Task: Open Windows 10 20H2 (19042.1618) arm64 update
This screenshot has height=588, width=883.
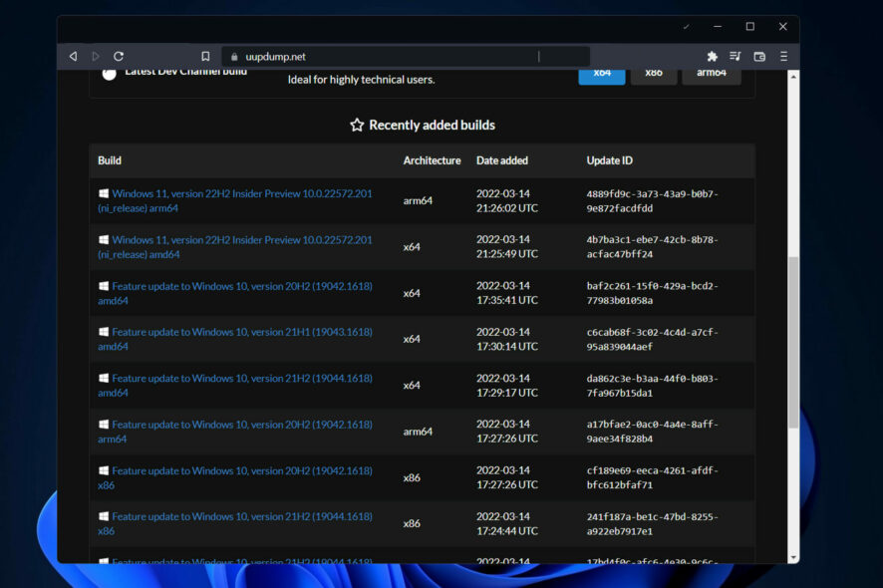Action: (235, 432)
